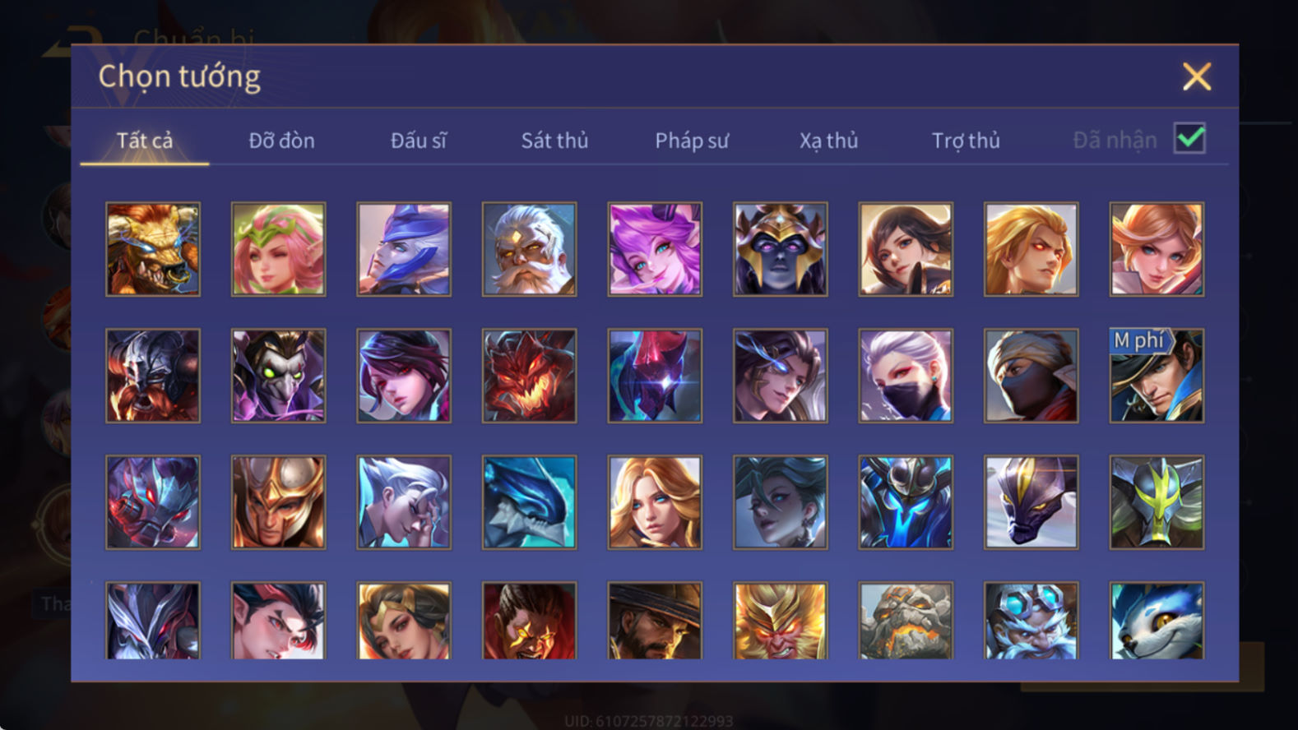Switch to the Trợ thủ tab
Image resolution: width=1298 pixels, height=730 pixels.
[966, 141]
